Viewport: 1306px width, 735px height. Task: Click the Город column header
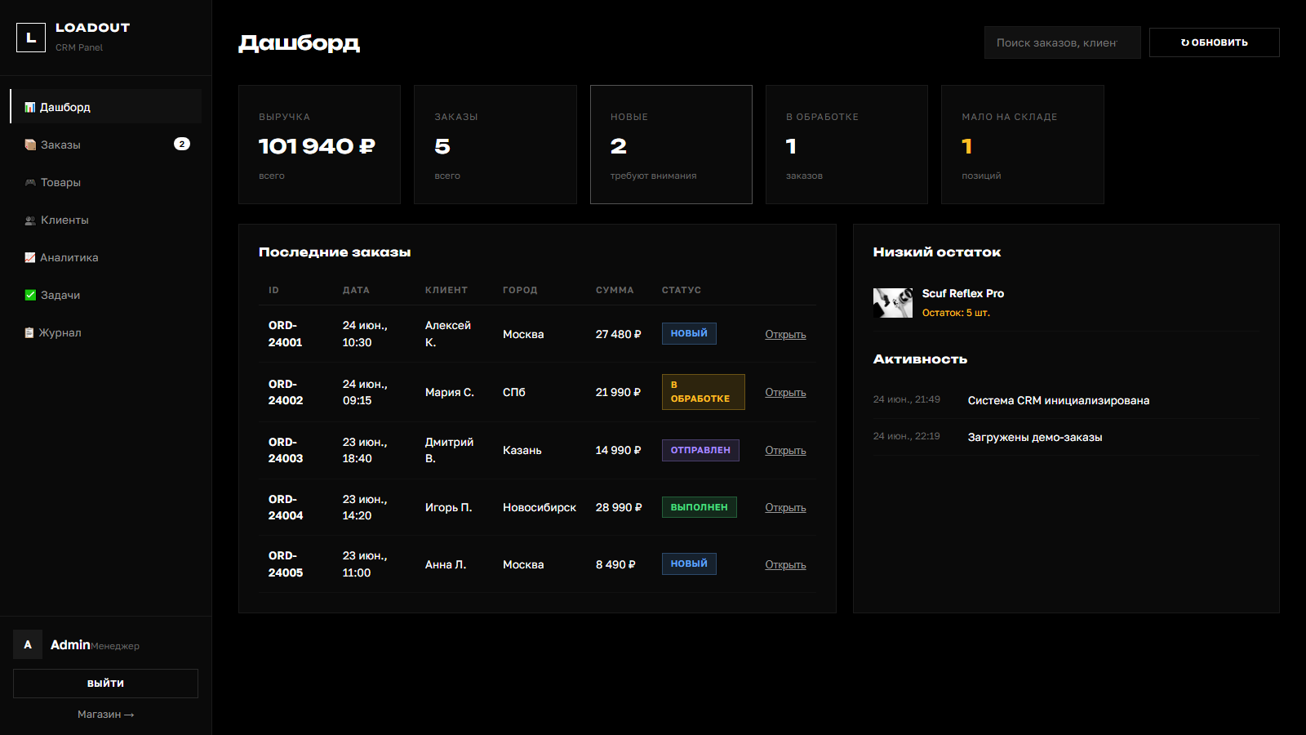click(520, 290)
